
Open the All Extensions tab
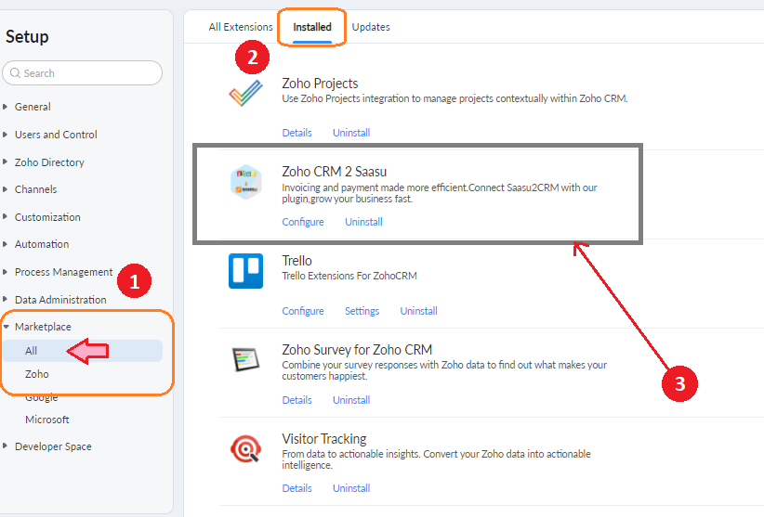pyautogui.click(x=241, y=27)
